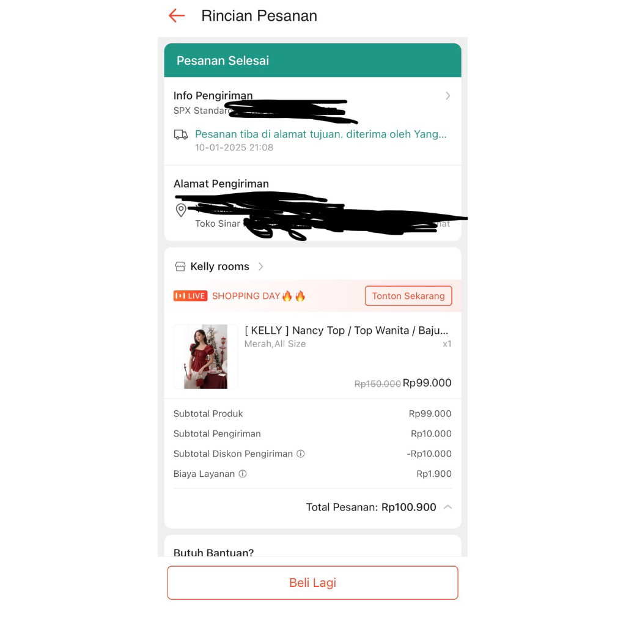The height and width of the screenshot is (626, 626).
Task: Click the Tonton Sekarang button
Action: coord(408,296)
